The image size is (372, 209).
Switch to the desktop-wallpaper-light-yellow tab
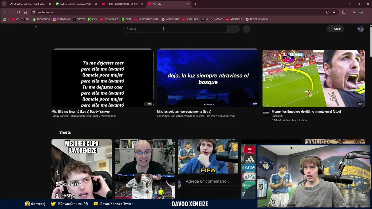30,4
